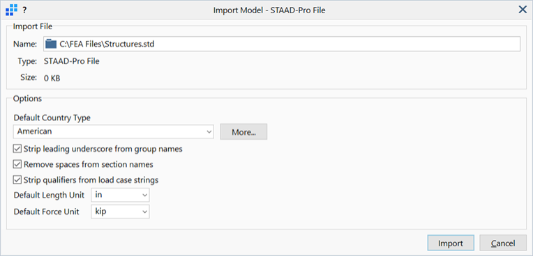The height and width of the screenshot is (256, 533).
Task: Toggle Remove spaces from section names
Action: (x=17, y=164)
